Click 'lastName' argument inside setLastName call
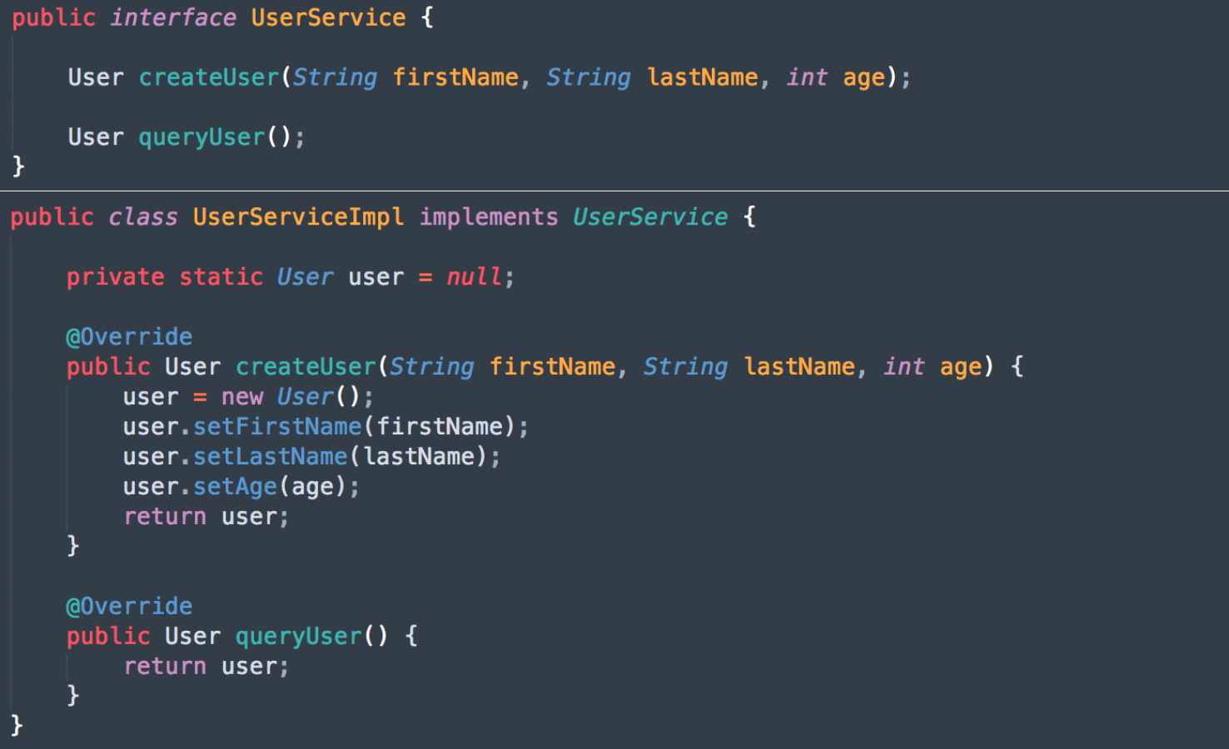1229x749 pixels. coord(419,457)
